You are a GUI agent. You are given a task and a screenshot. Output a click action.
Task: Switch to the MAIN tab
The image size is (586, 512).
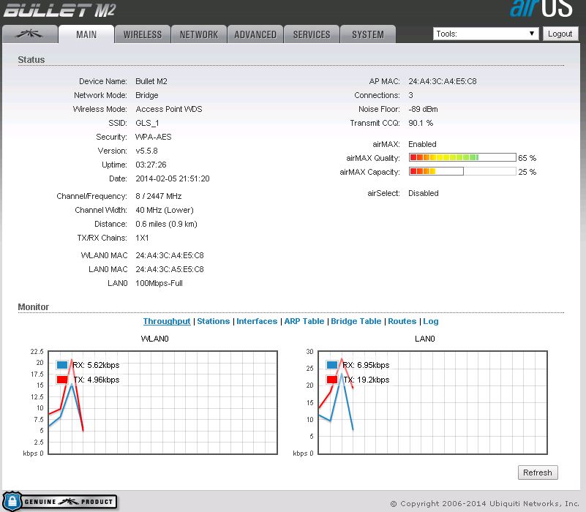[86, 34]
